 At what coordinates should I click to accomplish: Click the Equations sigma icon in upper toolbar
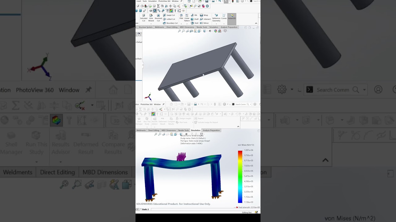click(158, 6)
